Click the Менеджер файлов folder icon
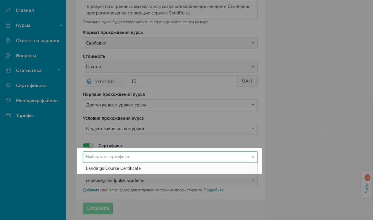373x220 pixels. [x=8, y=101]
